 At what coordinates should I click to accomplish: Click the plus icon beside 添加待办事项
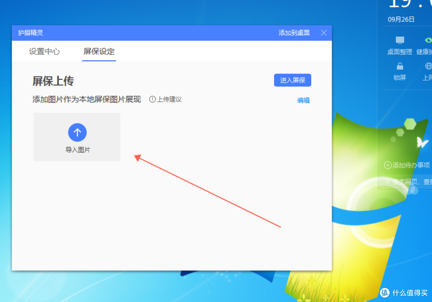pos(388,165)
